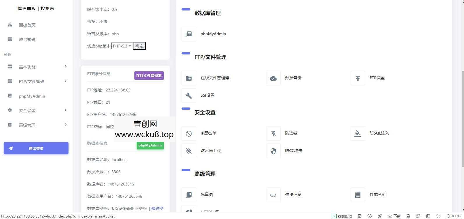
Task: Expand the 安全设置 sidebar menu arrow
Action: (66, 110)
